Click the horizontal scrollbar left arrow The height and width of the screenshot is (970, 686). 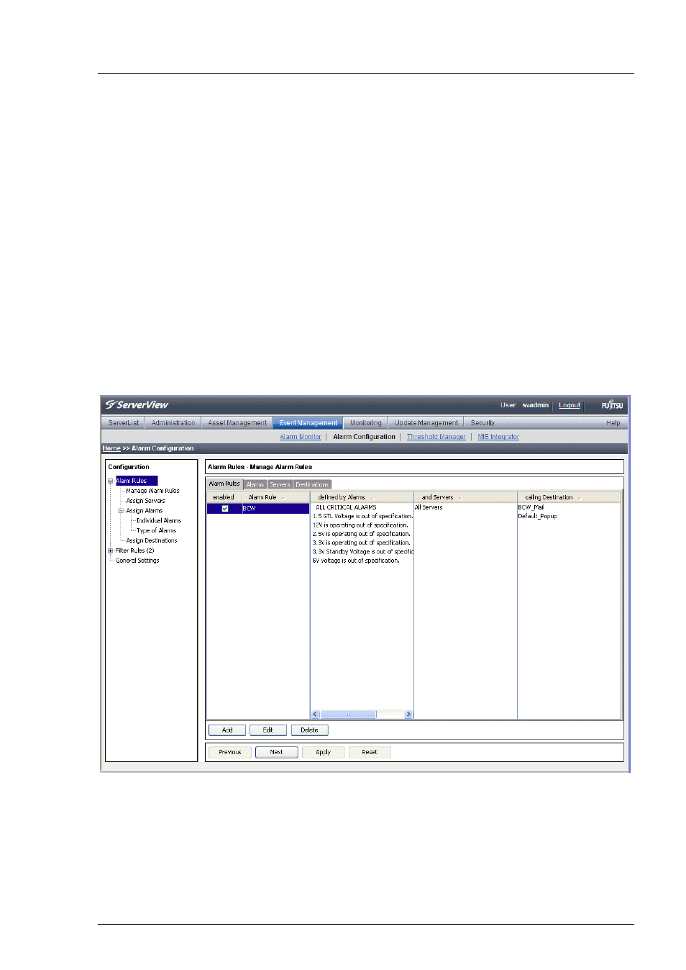click(x=315, y=715)
